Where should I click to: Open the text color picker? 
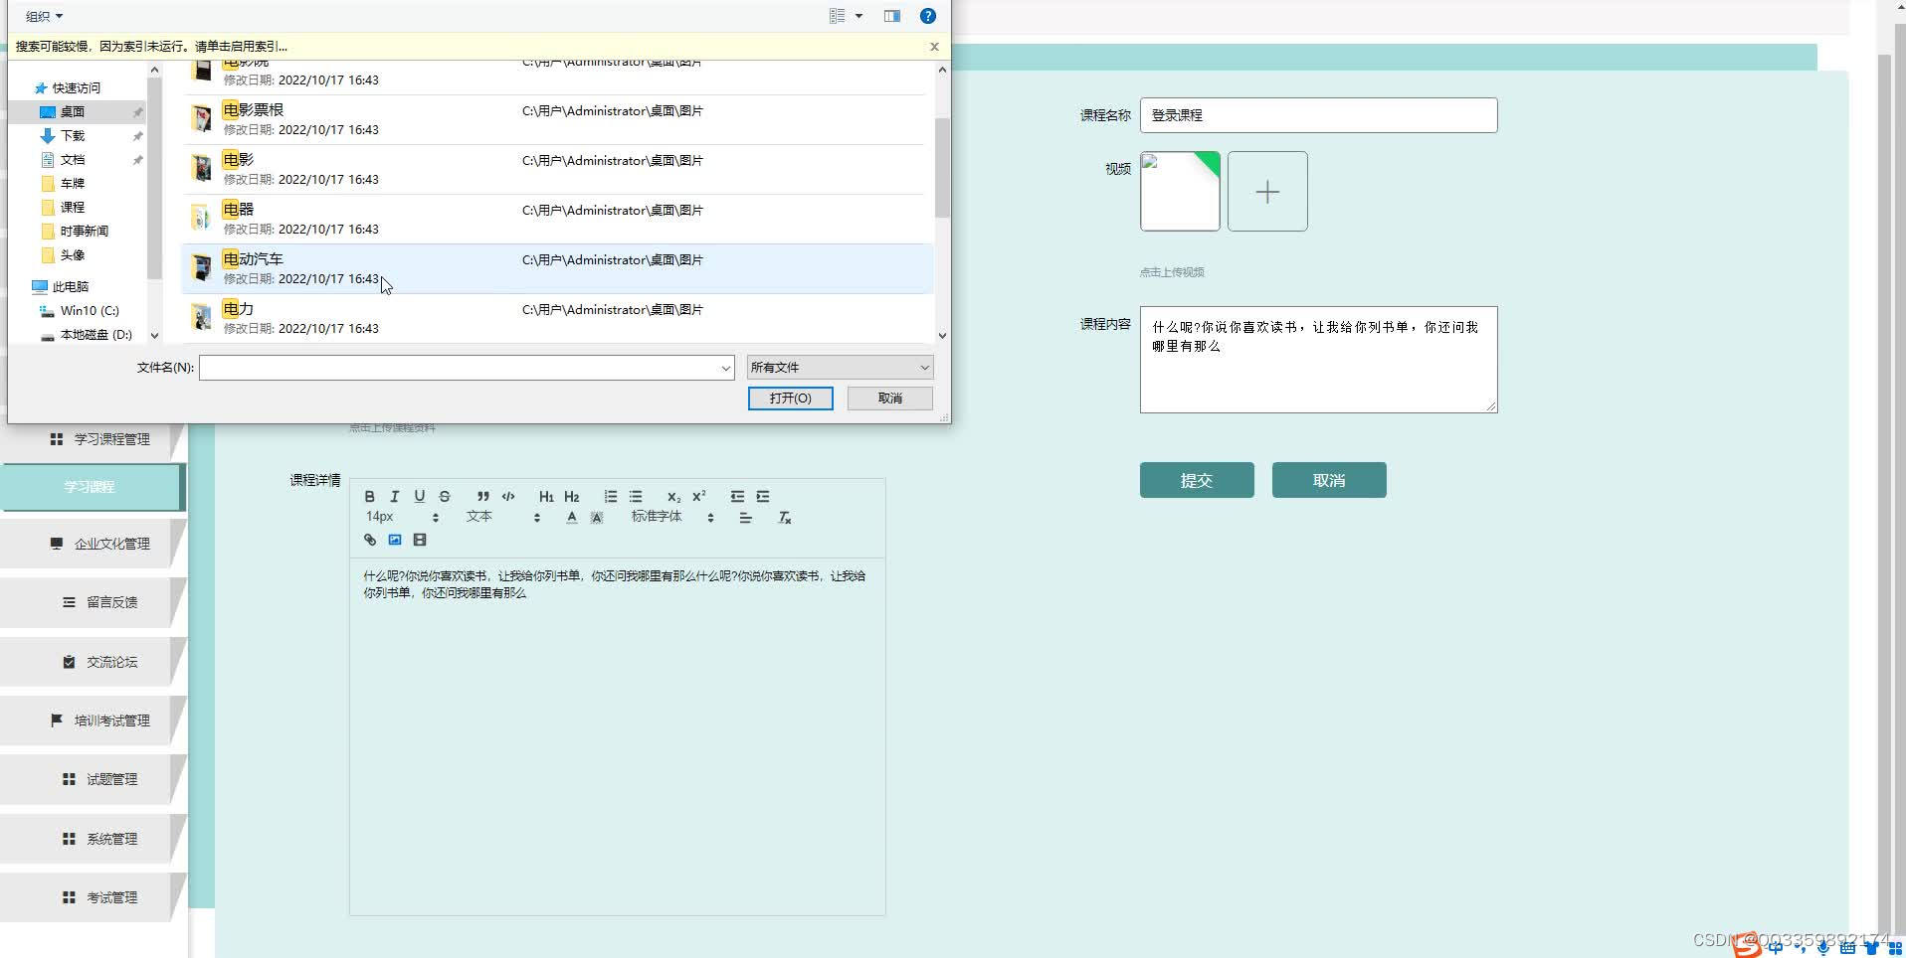click(572, 518)
